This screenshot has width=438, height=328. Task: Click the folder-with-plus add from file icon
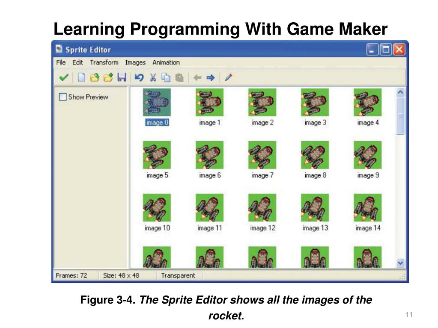108,77
